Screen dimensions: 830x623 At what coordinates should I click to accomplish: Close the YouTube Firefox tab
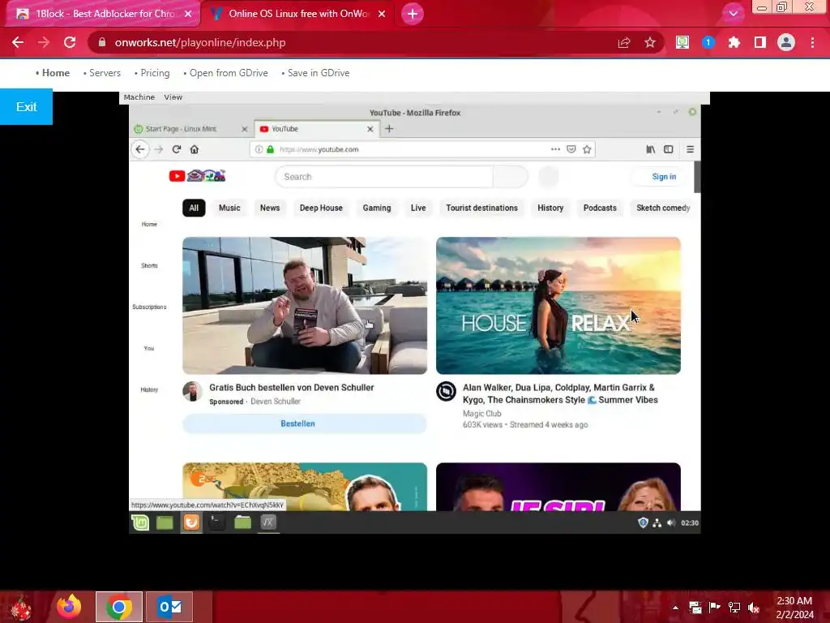[370, 129]
